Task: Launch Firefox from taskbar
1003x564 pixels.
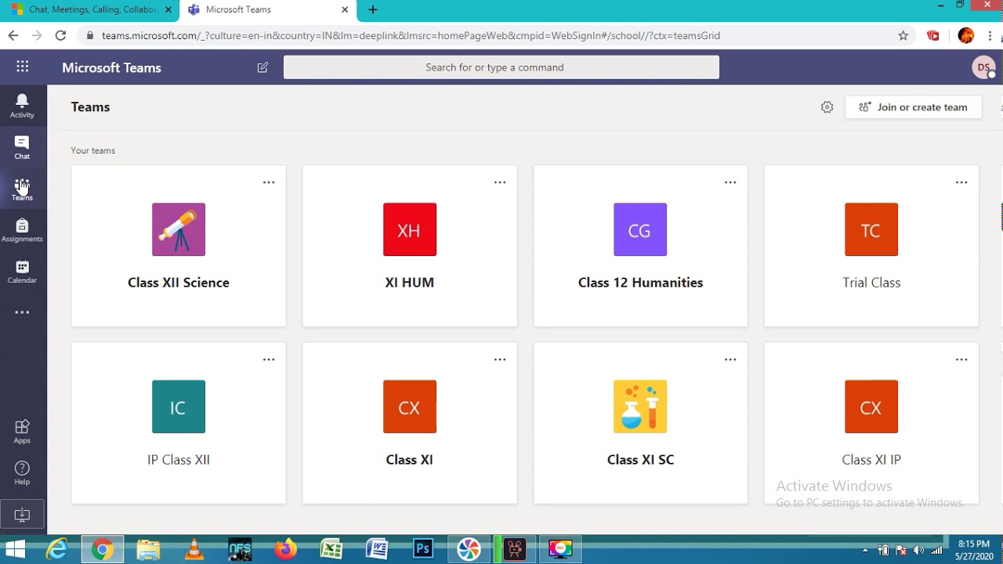Action: (x=285, y=550)
